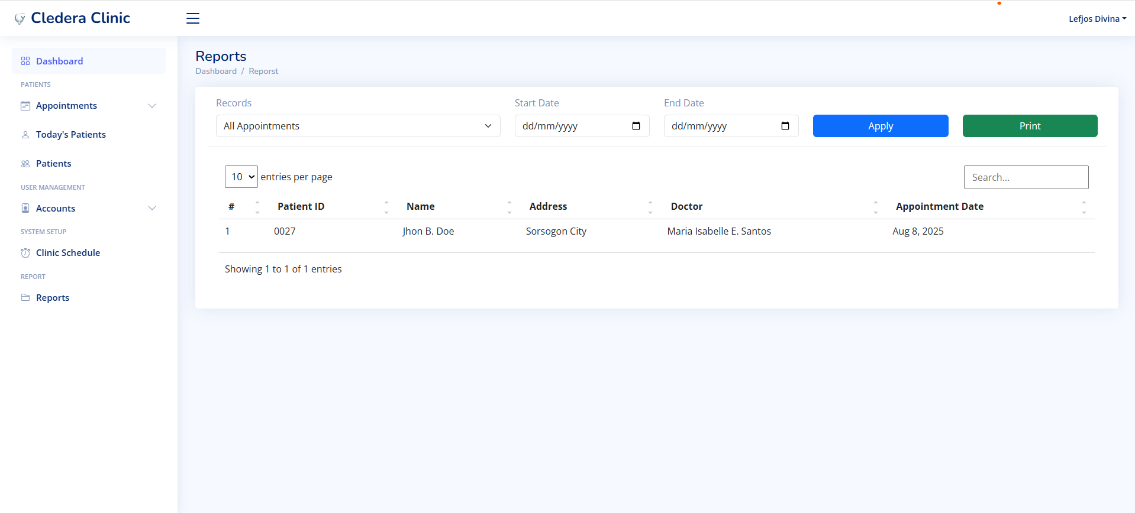This screenshot has width=1135, height=513.
Task: Click into the table Search field
Action: point(1026,177)
